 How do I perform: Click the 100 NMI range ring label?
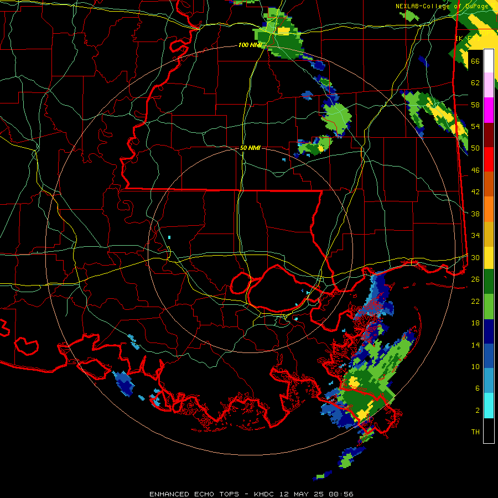(250, 45)
